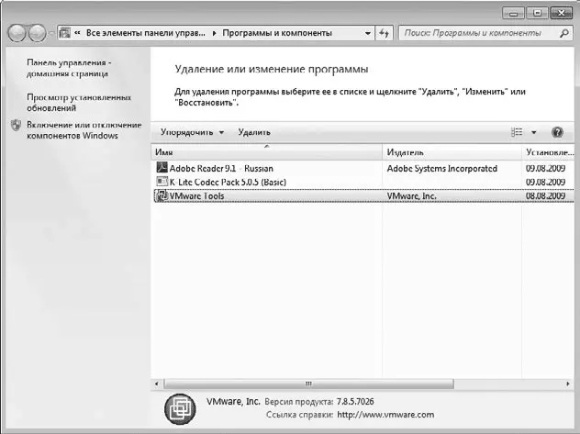The image size is (580, 434).
Task: Open Просмотр установленных обновлений link
Action: coord(79,103)
